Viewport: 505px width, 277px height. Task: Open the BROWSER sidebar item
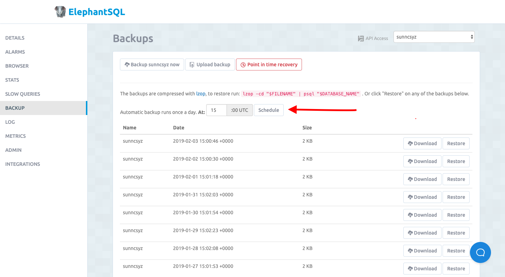tap(17, 66)
